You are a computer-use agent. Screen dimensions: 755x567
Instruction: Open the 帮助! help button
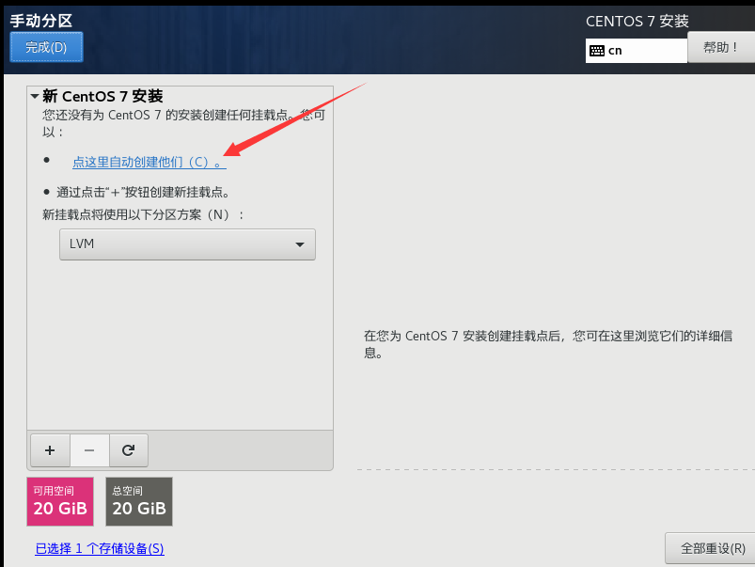[x=721, y=47]
